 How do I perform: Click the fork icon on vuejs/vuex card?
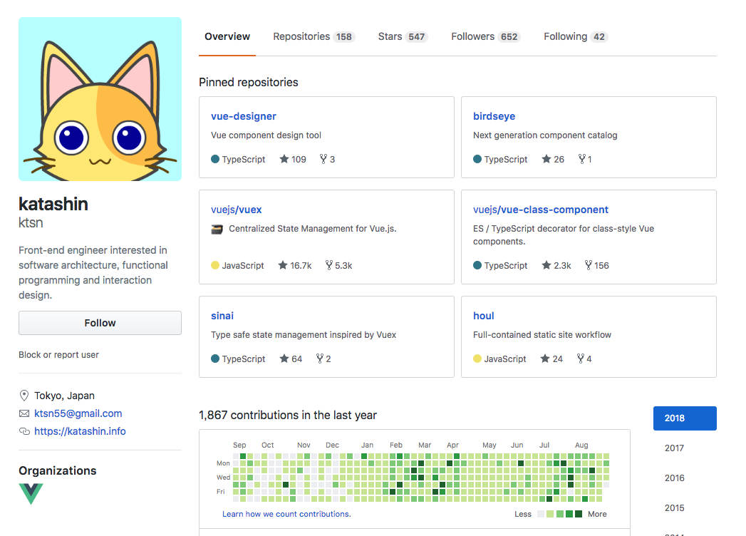328,265
